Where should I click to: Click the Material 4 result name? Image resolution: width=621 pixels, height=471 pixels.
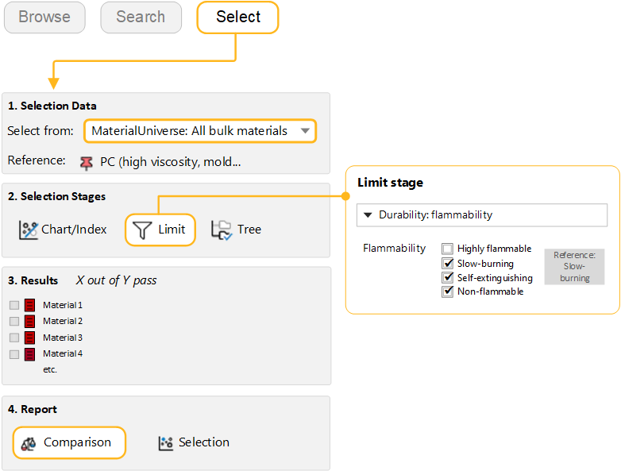(63, 353)
